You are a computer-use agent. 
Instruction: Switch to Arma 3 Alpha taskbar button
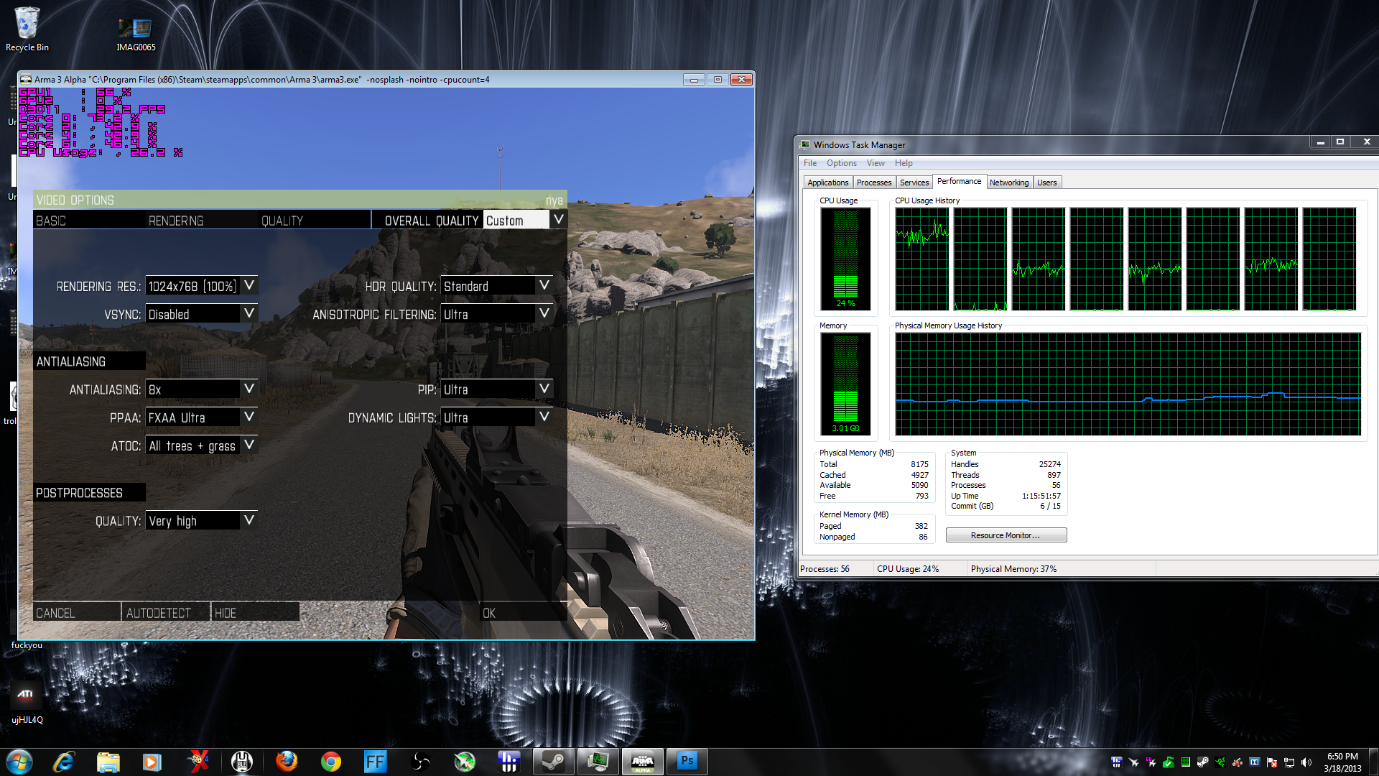pos(643,762)
